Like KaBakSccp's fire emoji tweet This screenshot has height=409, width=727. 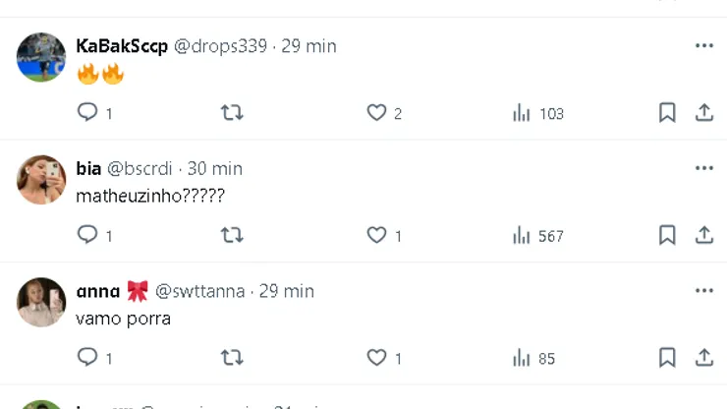(x=376, y=113)
